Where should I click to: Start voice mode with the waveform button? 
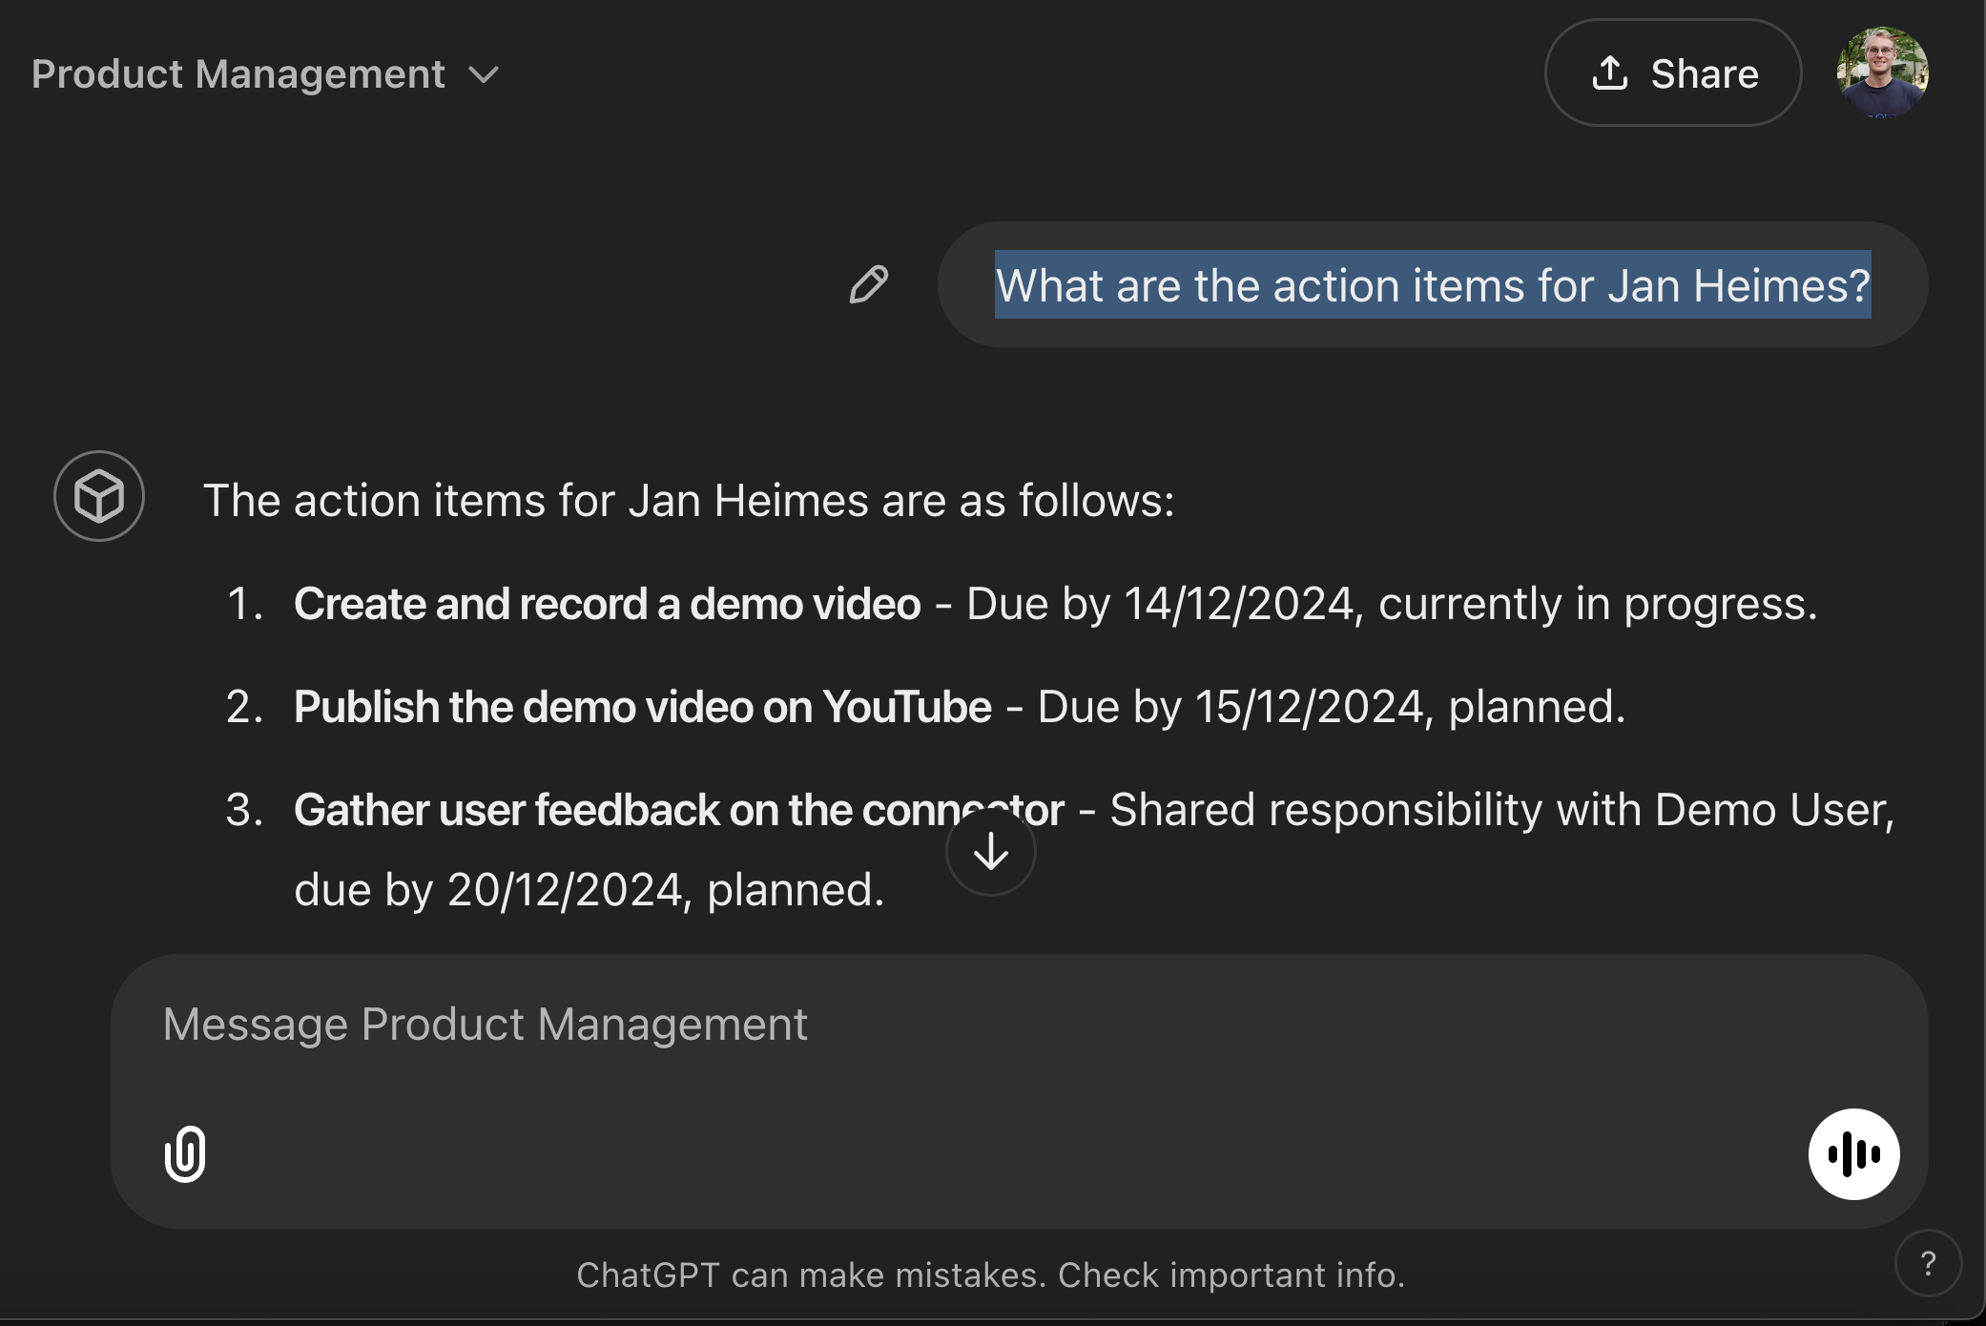(x=1853, y=1153)
